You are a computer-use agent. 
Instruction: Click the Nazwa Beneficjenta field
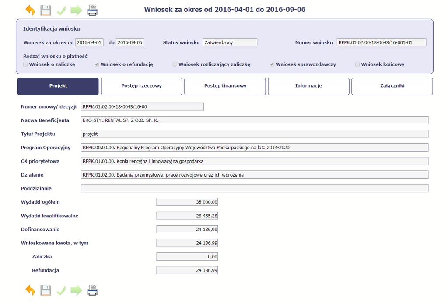[255, 120]
